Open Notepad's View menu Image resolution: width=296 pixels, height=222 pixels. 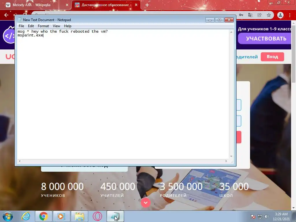[56, 26]
